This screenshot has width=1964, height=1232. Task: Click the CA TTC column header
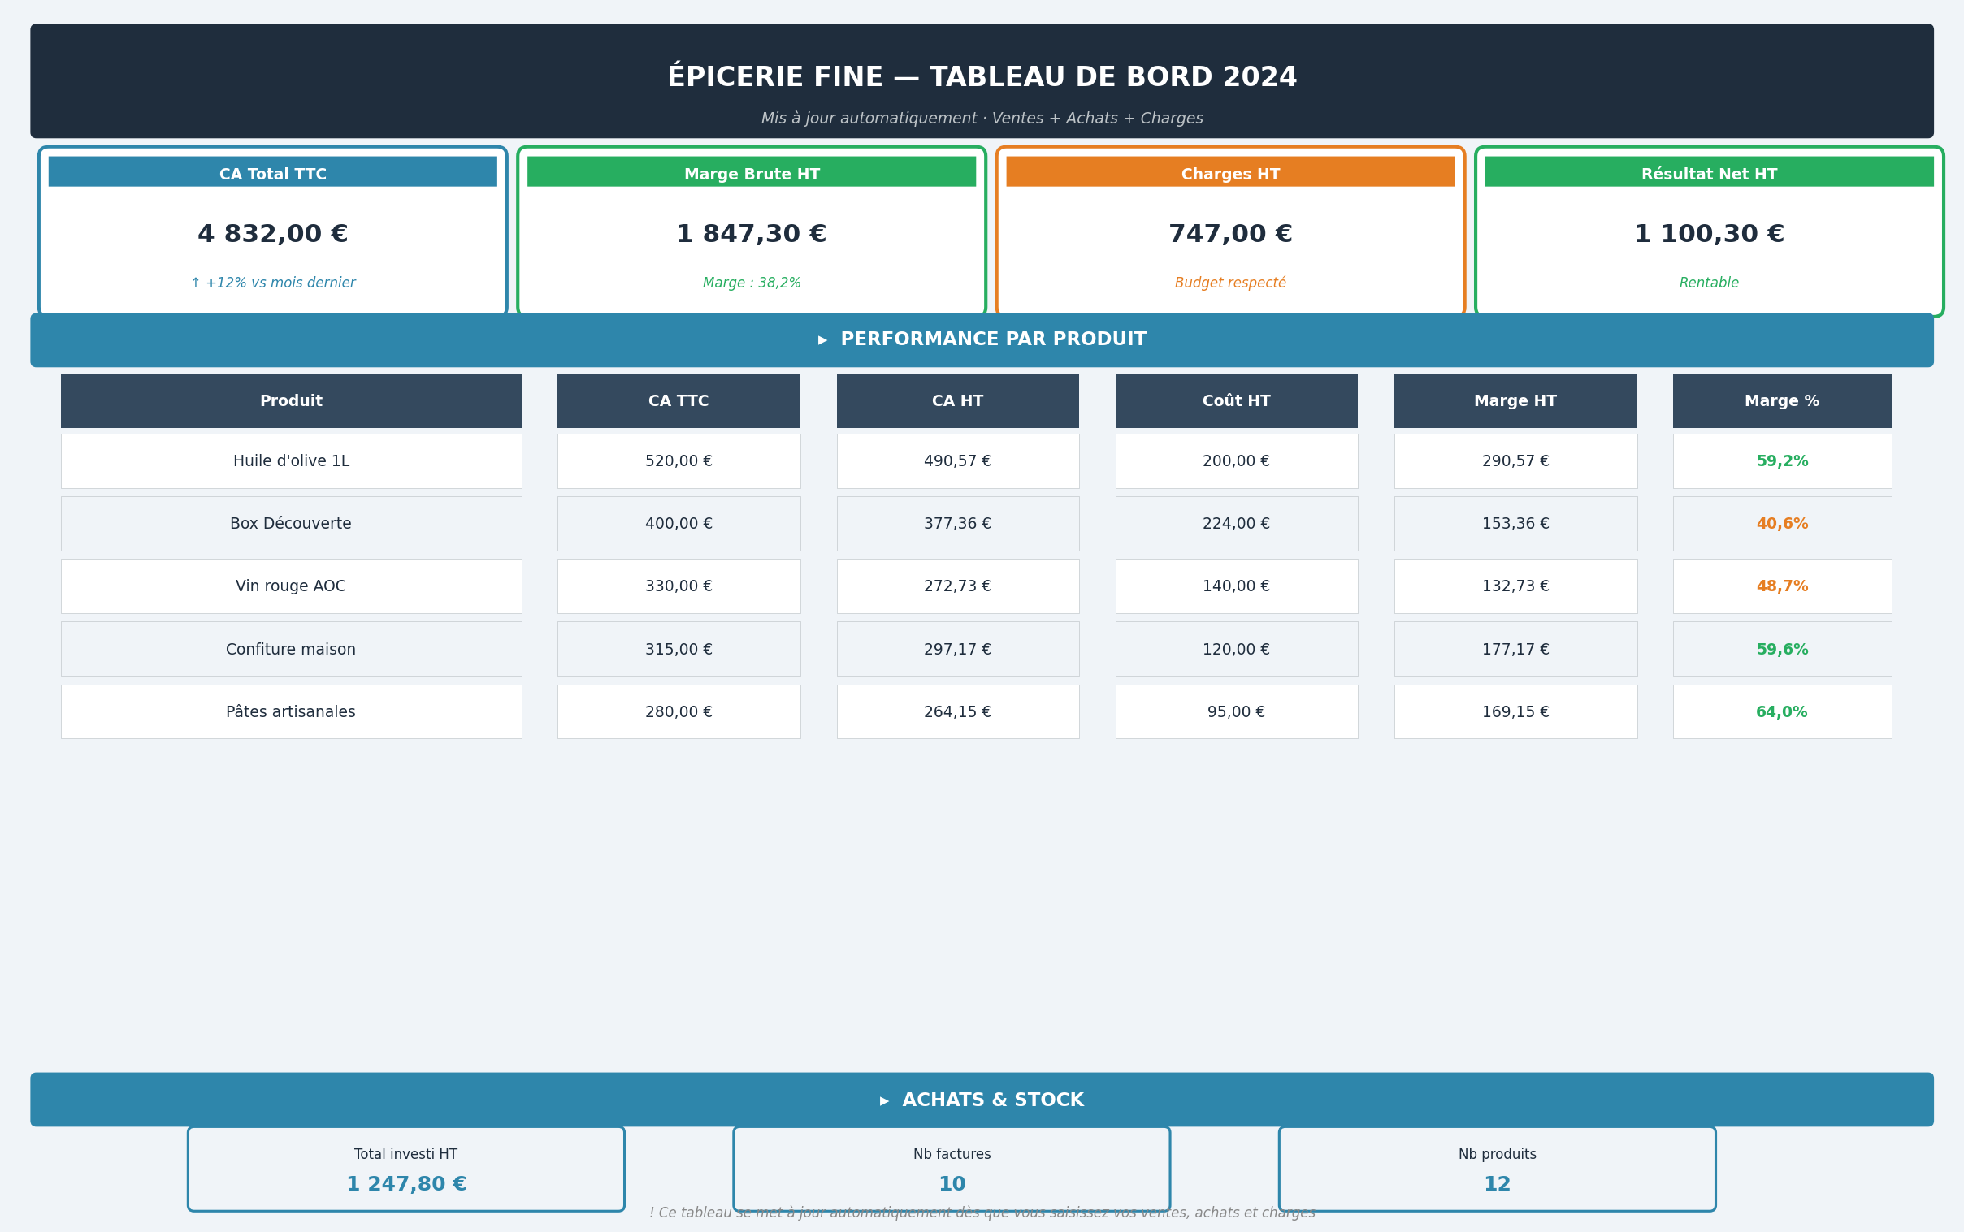[x=679, y=401]
